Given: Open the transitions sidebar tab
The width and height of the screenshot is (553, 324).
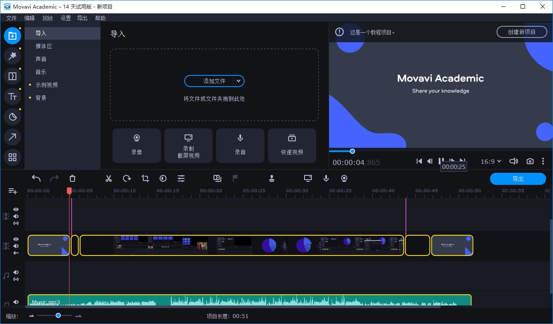Looking at the screenshot, I should pyautogui.click(x=13, y=76).
